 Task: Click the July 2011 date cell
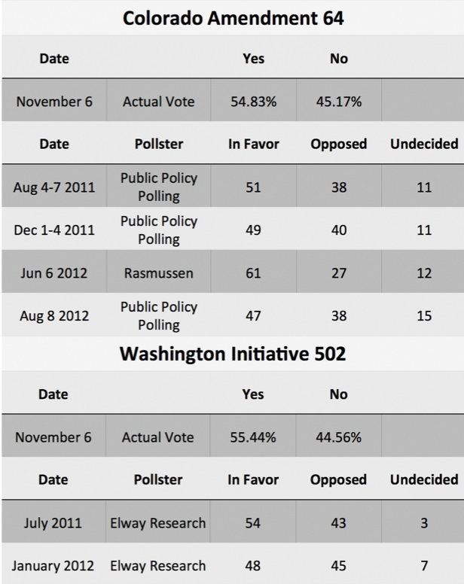coord(53,523)
